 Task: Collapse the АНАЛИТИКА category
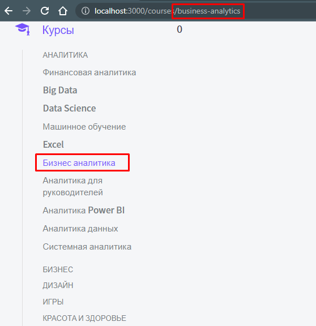[x=65, y=55]
